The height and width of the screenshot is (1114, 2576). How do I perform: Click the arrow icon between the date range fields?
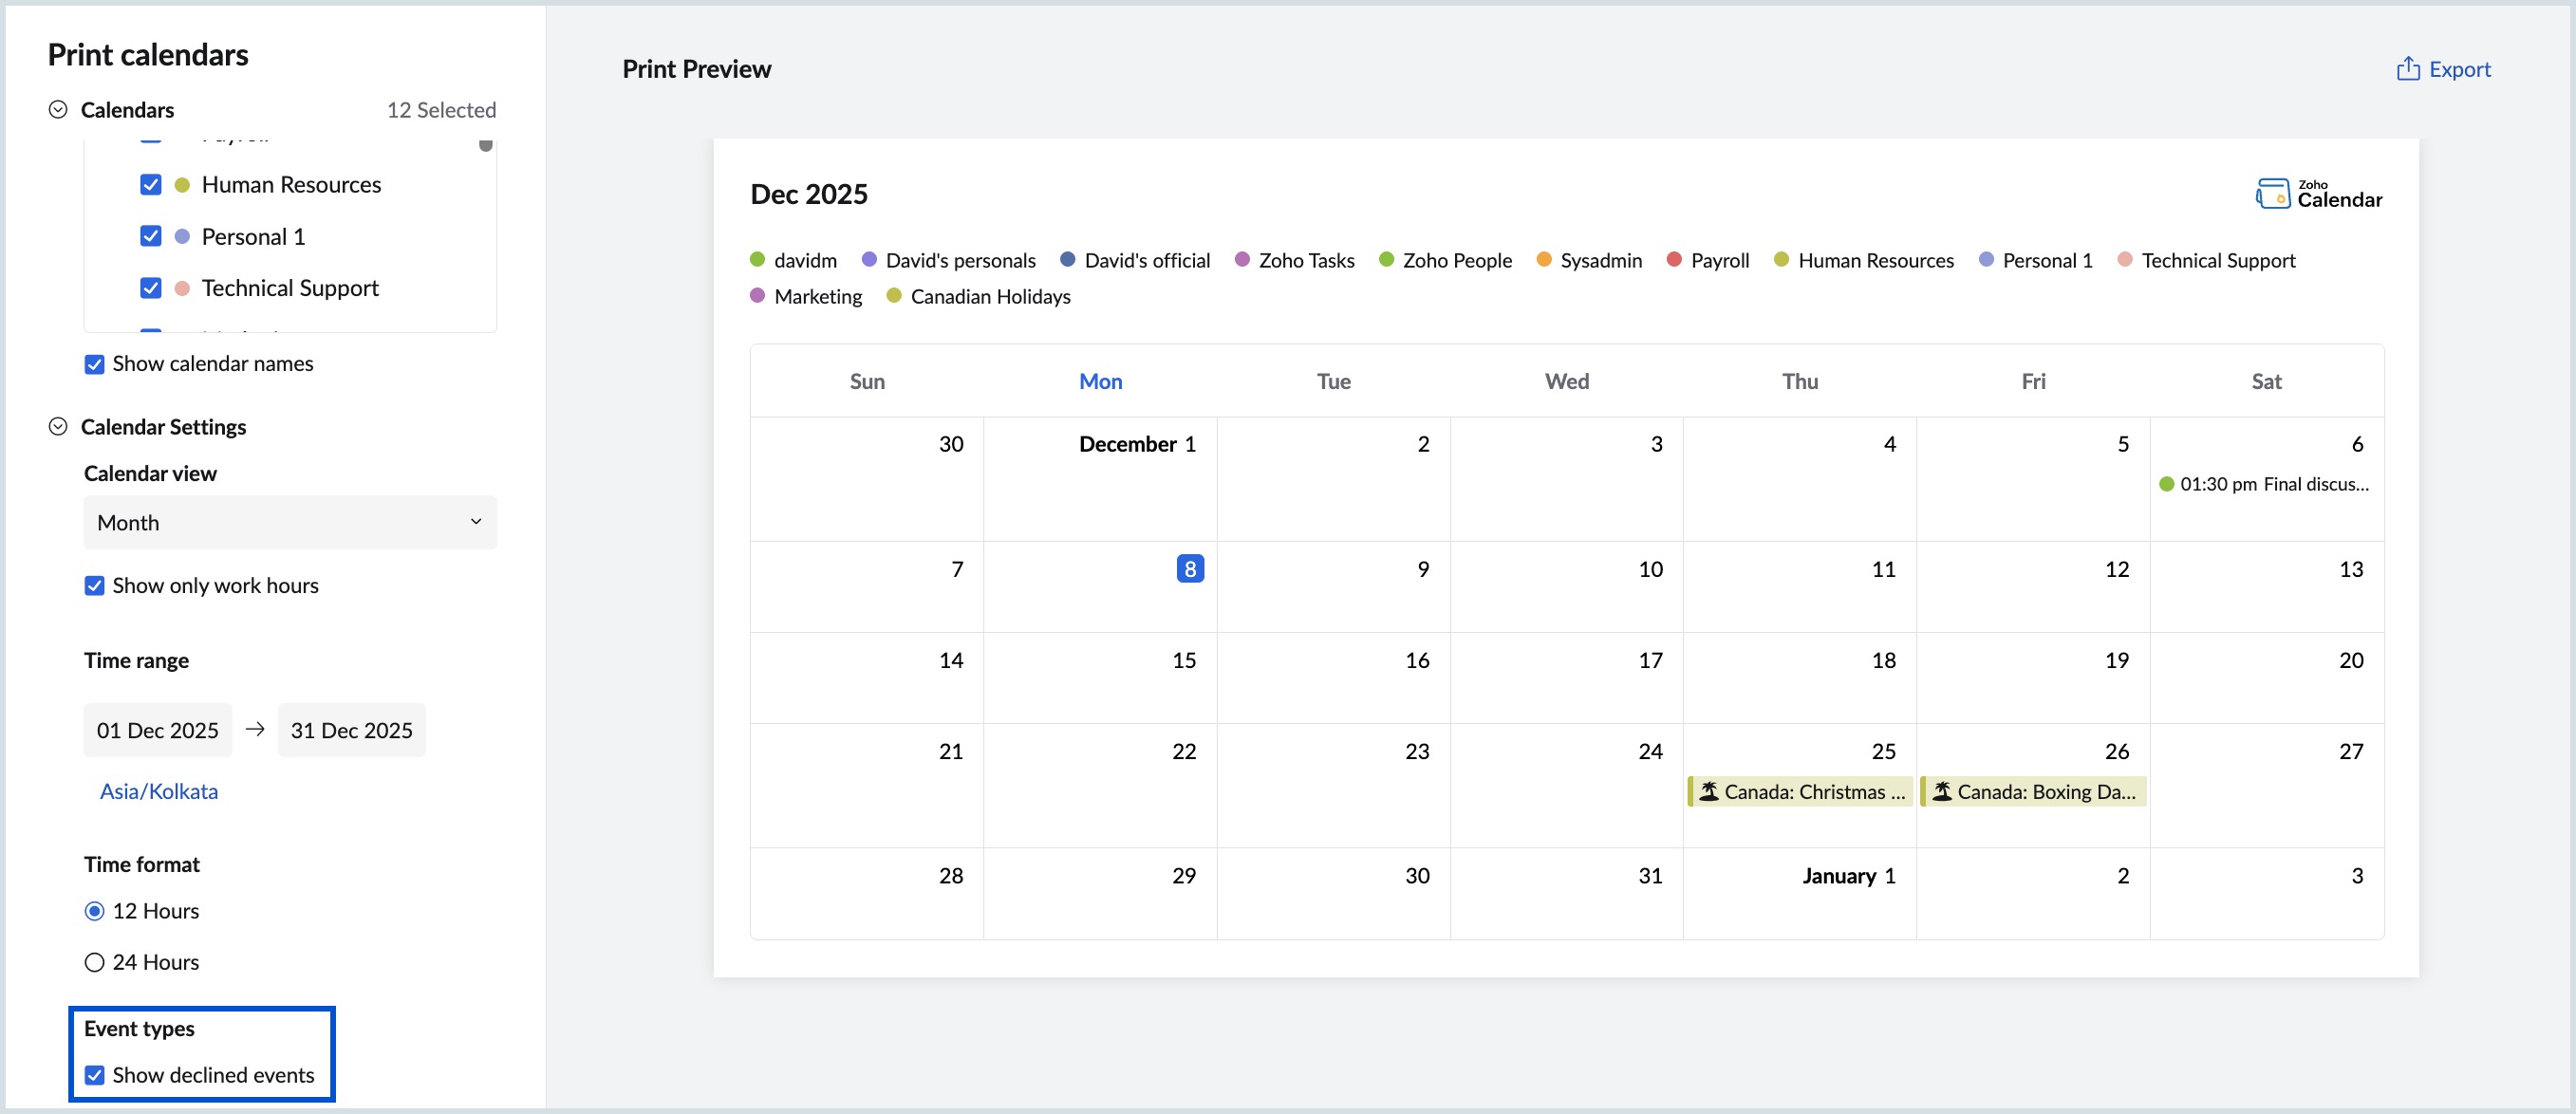click(255, 729)
